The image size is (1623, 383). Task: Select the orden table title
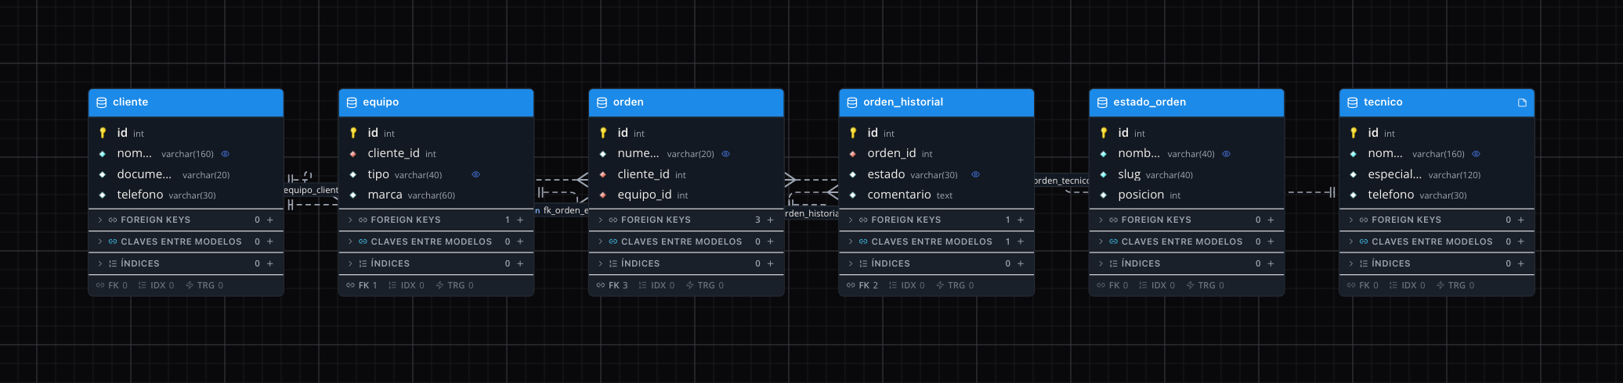628,102
